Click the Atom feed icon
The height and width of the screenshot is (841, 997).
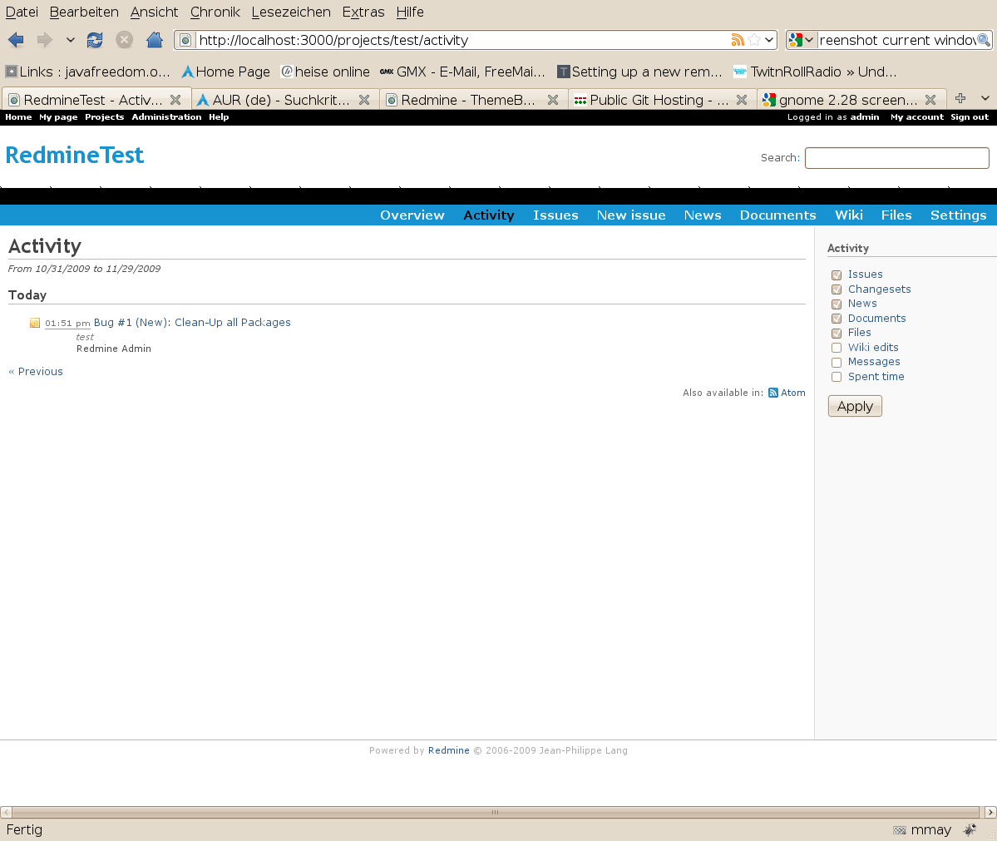[773, 393]
